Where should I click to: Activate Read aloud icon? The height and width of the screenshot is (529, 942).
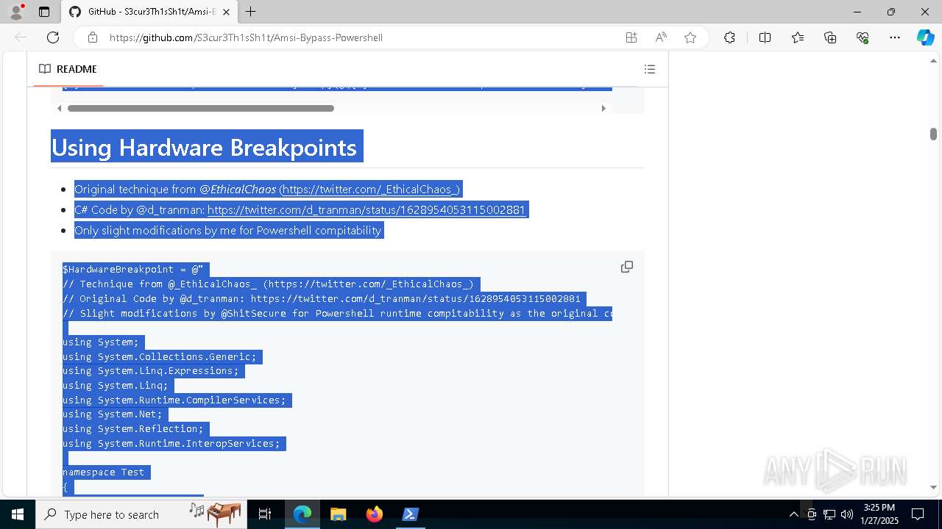(661, 37)
